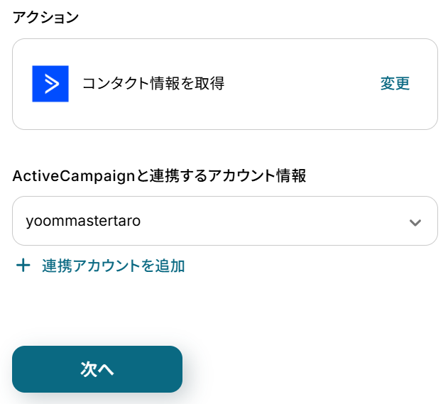Click the 変更 link in the action card

coord(395,84)
